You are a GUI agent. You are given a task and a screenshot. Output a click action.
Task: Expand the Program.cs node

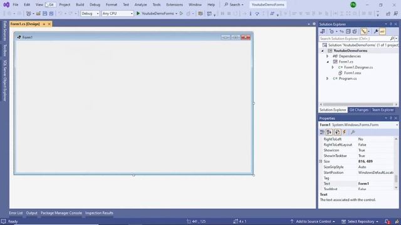click(327, 79)
